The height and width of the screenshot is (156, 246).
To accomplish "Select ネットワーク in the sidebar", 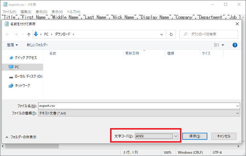I will tap(19, 86).
